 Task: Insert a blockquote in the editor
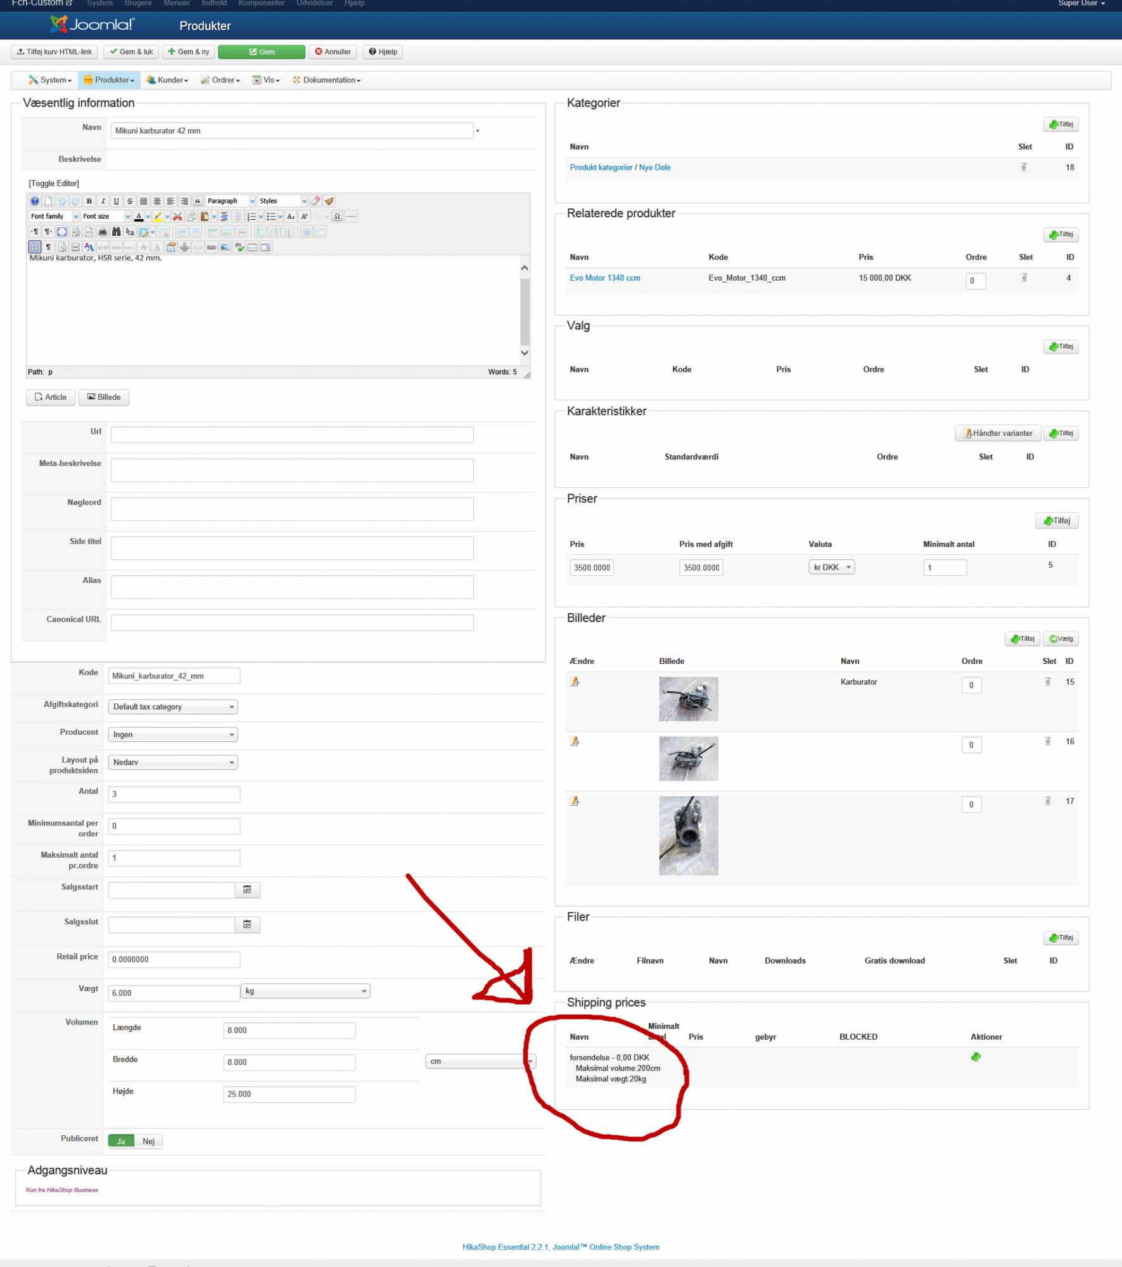click(198, 201)
